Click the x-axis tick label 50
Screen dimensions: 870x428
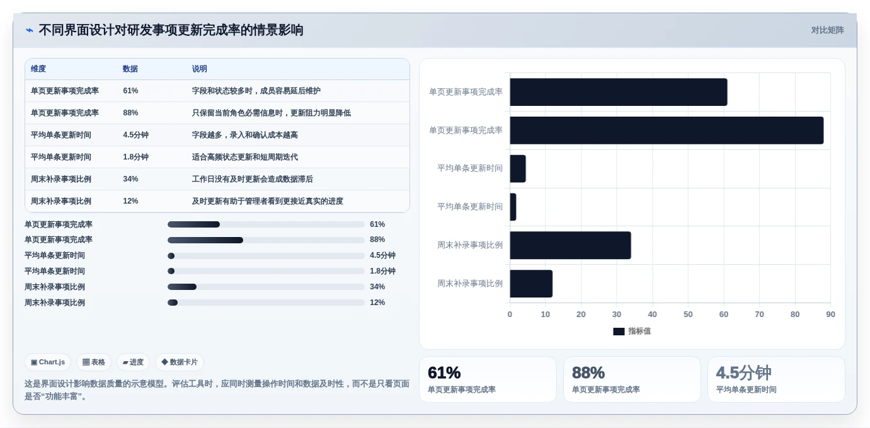click(688, 315)
